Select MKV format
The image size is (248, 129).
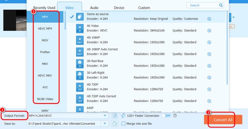click(45, 64)
